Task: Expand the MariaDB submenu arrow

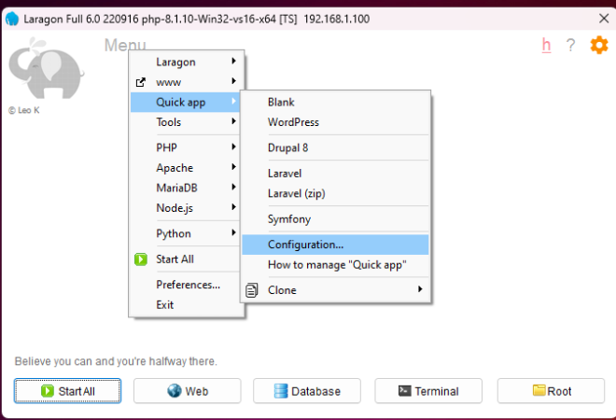Action: (x=233, y=187)
